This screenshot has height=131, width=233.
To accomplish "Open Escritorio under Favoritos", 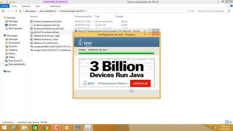I will [x=13, y=25].
